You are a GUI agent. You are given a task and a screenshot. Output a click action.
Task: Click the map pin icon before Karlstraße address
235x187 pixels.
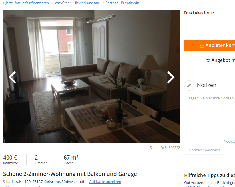point(4,182)
